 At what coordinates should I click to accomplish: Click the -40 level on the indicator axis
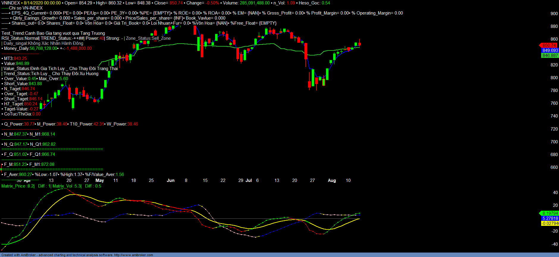(555, 244)
